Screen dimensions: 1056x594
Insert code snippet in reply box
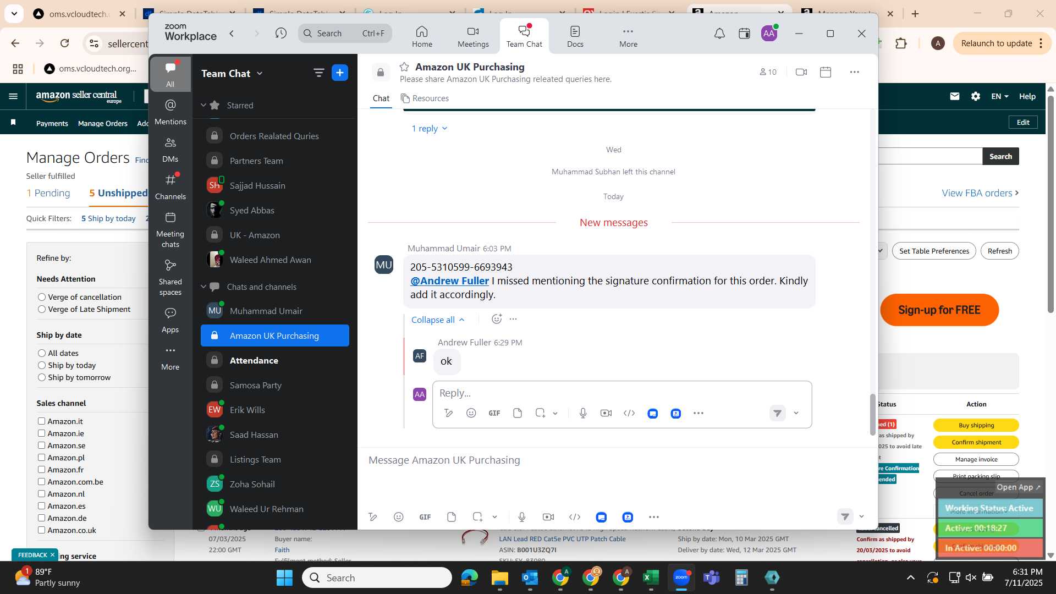(x=629, y=413)
